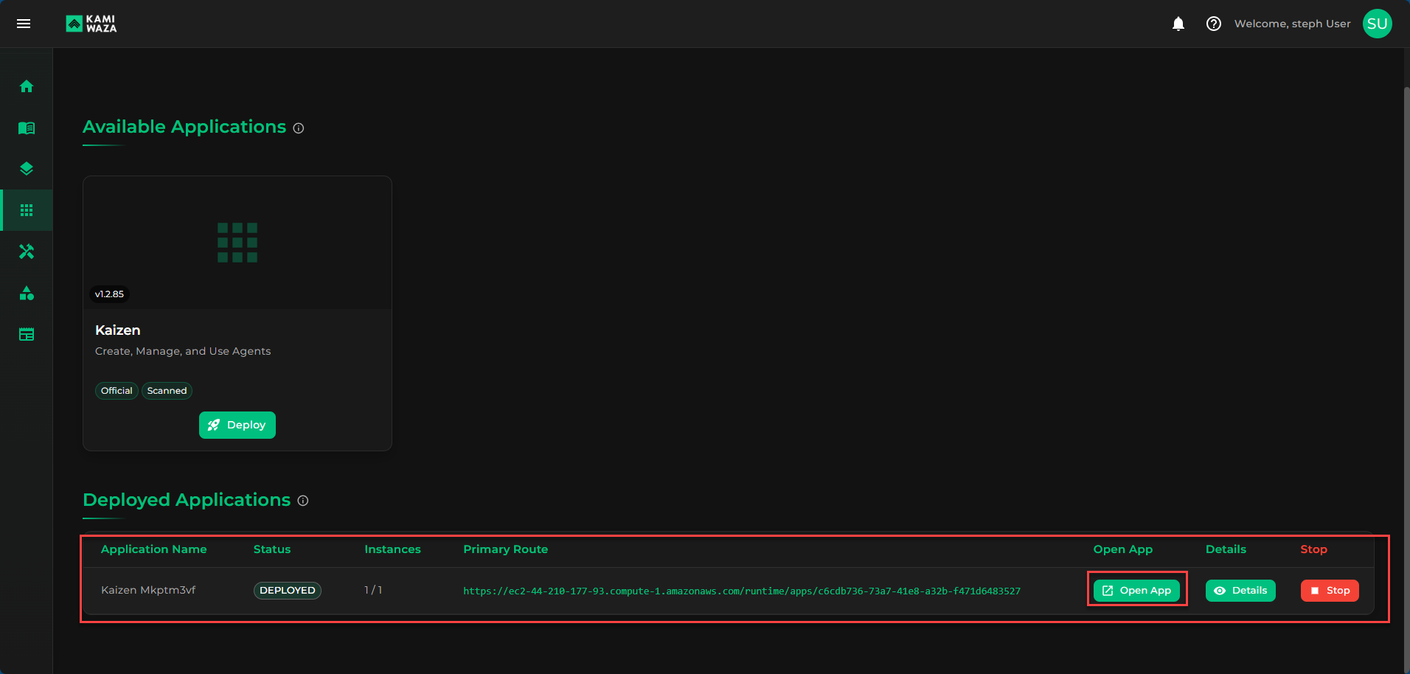
Task: Open the table layout sidebar icon
Action: (x=27, y=334)
